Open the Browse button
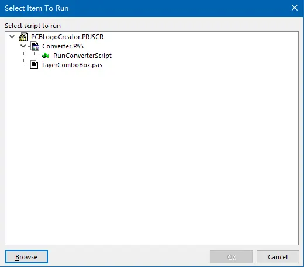Image resolution: width=304 pixels, height=267 pixels. (x=26, y=257)
